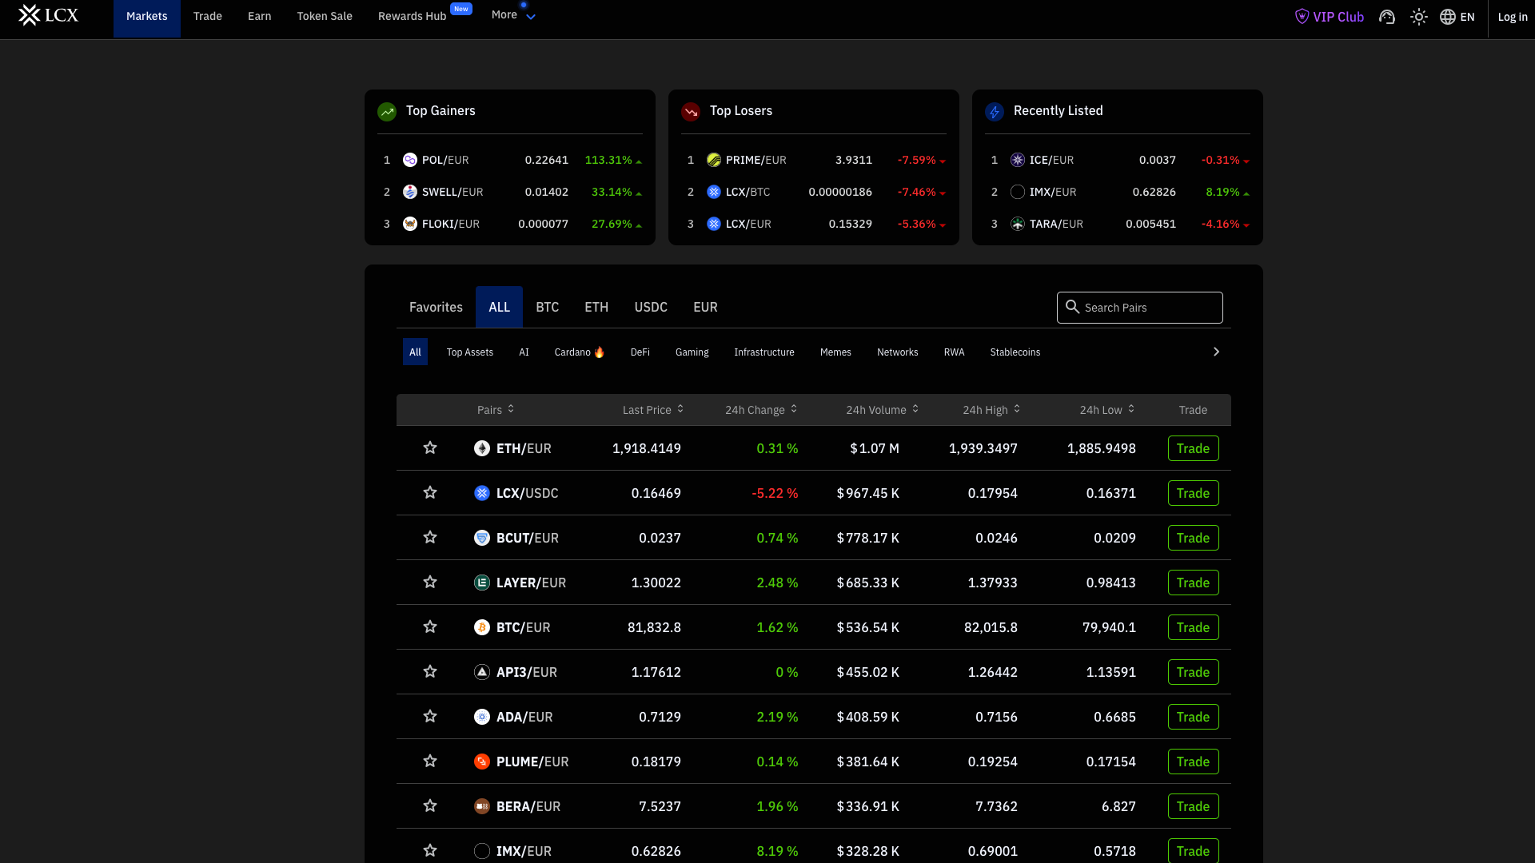Click the ETH coin icon in table

[x=482, y=448]
